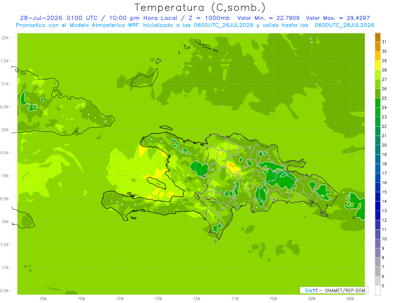Click the legend value "5"
The width and height of the screenshot is (393, 303).
[x=383, y=286]
